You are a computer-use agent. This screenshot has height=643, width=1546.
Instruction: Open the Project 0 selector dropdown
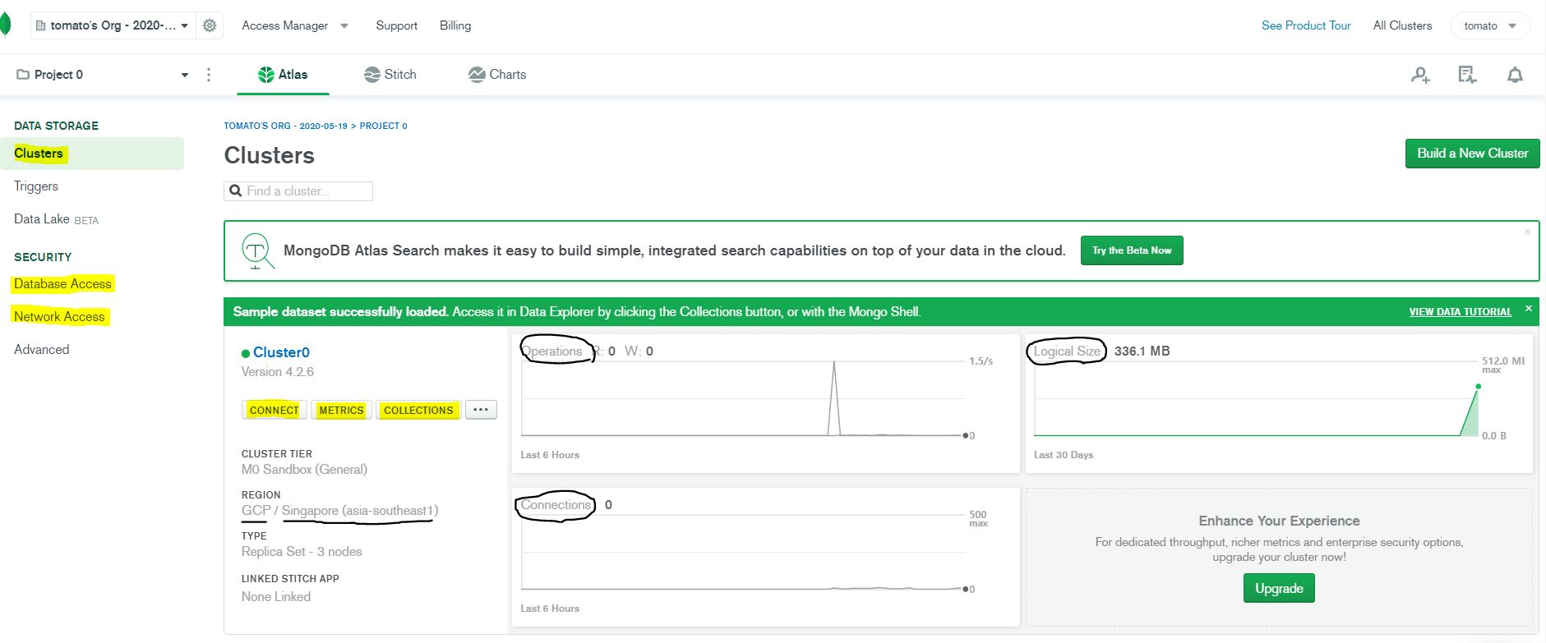click(x=103, y=75)
